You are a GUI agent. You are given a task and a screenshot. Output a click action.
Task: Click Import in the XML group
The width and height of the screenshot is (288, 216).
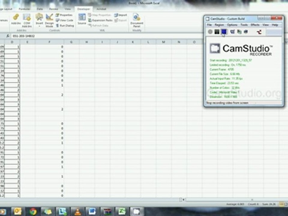click(121, 15)
